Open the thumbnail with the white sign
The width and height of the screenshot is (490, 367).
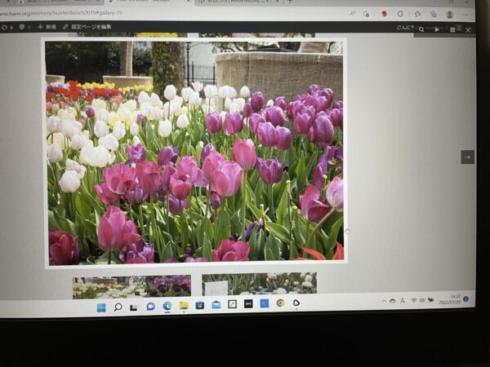[x=260, y=284]
